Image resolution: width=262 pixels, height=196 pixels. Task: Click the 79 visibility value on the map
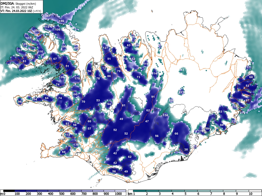[119, 71]
